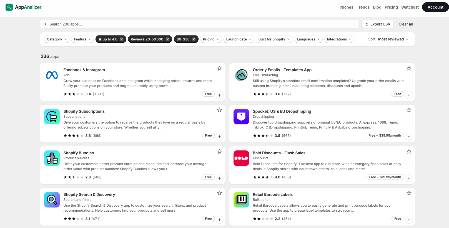Expand the Languages filter dropdown
The image size is (449, 228).
coord(308,39)
